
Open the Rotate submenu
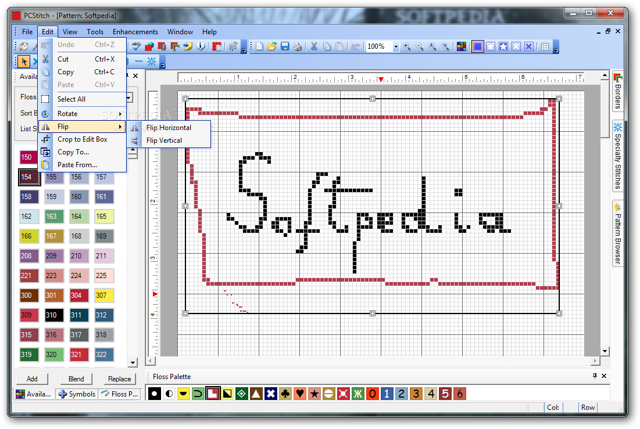(81, 114)
